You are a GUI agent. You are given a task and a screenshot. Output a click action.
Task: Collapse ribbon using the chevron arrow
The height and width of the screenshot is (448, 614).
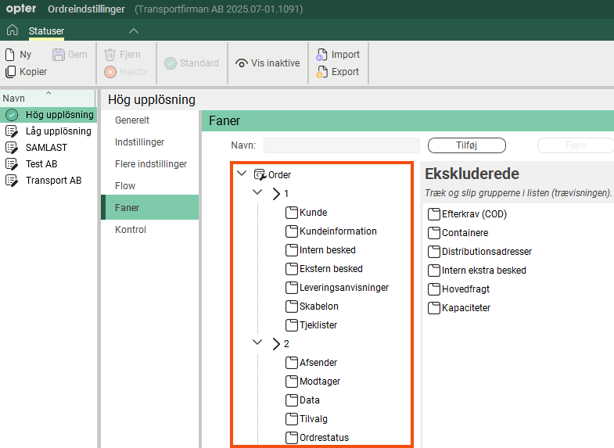[x=134, y=30]
